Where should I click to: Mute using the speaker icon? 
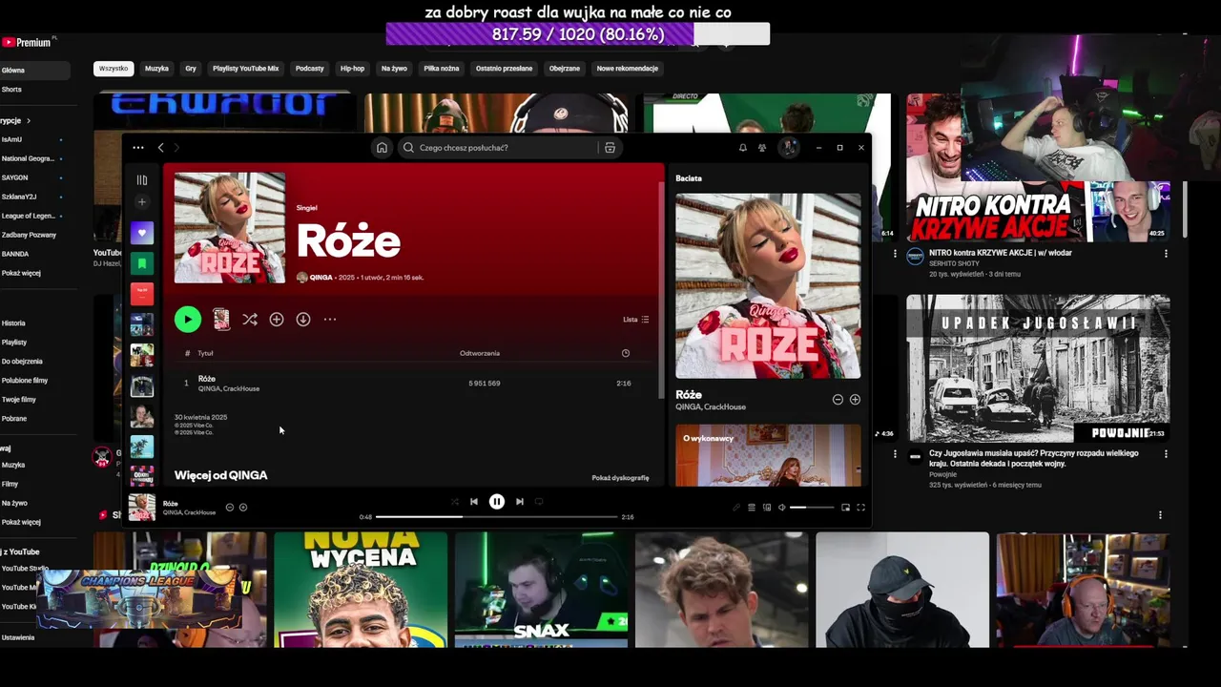click(x=782, y=508)
